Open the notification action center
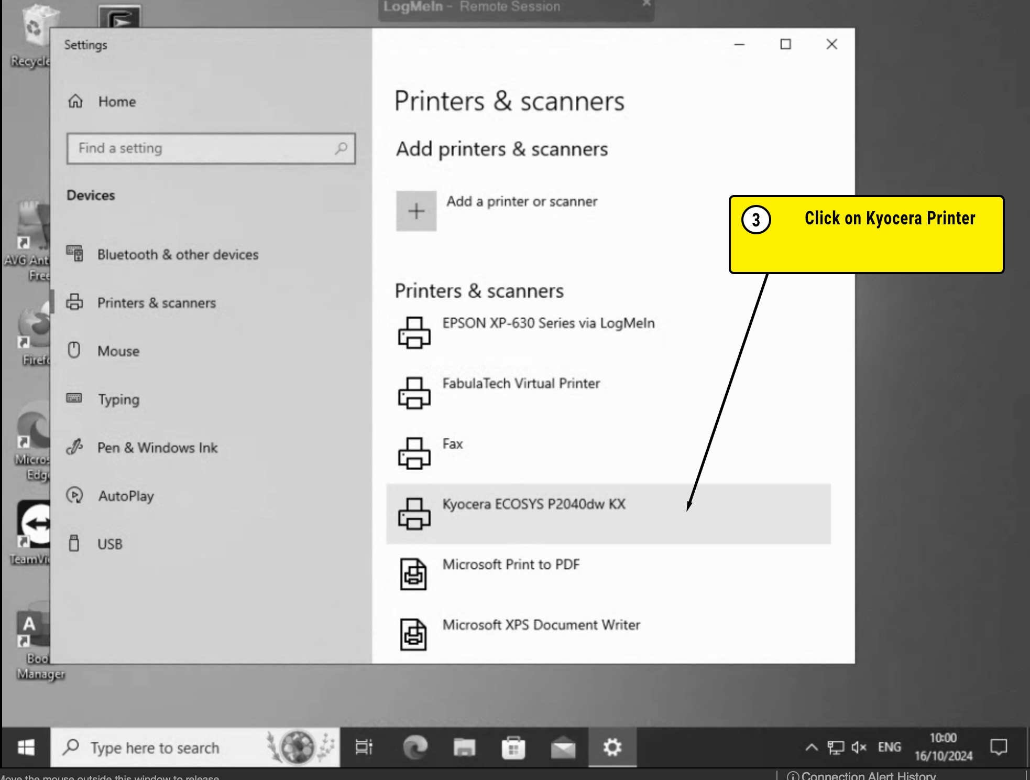 (999, 747)
